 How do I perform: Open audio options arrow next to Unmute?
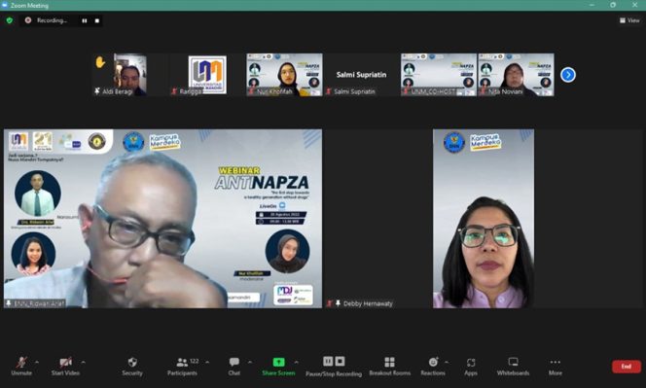(x=37, y=363)
